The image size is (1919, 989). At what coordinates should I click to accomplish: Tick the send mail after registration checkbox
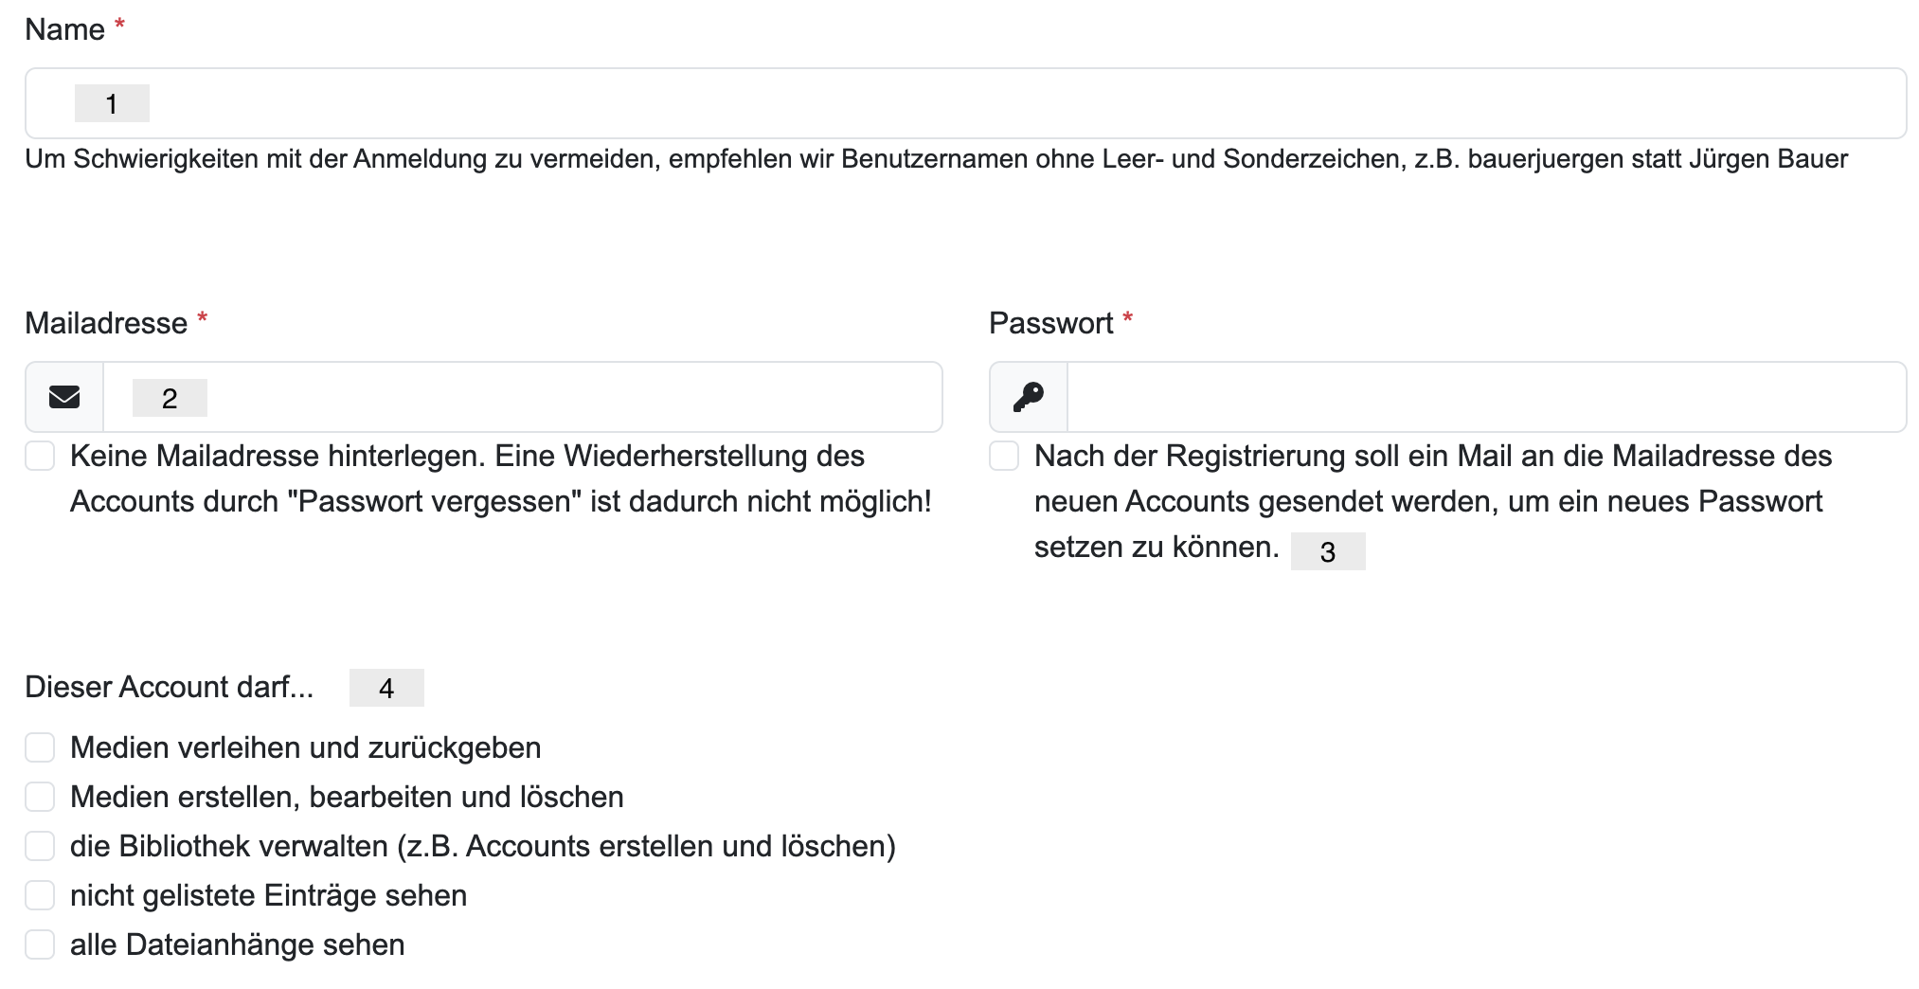point(1004,456)
